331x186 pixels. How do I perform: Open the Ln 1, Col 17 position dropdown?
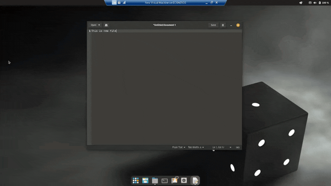222,147
